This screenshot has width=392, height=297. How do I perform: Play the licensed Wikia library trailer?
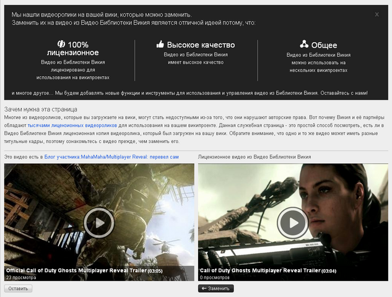[293, 223]
